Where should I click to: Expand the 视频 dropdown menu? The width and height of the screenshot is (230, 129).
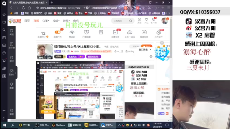[56, 21]
